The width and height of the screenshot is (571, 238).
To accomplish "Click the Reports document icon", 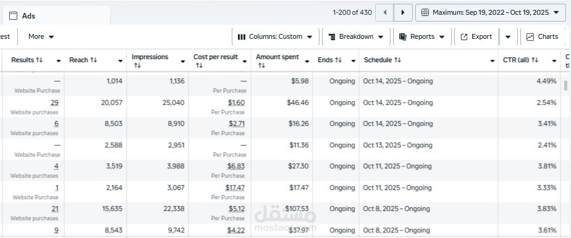I will pos(402,37).
